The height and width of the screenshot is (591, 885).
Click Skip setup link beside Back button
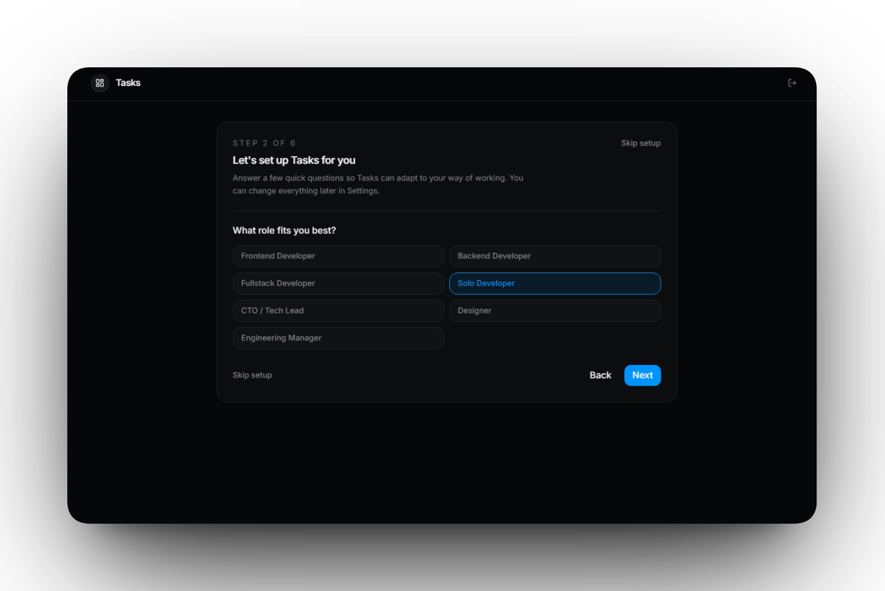(252, 375)
